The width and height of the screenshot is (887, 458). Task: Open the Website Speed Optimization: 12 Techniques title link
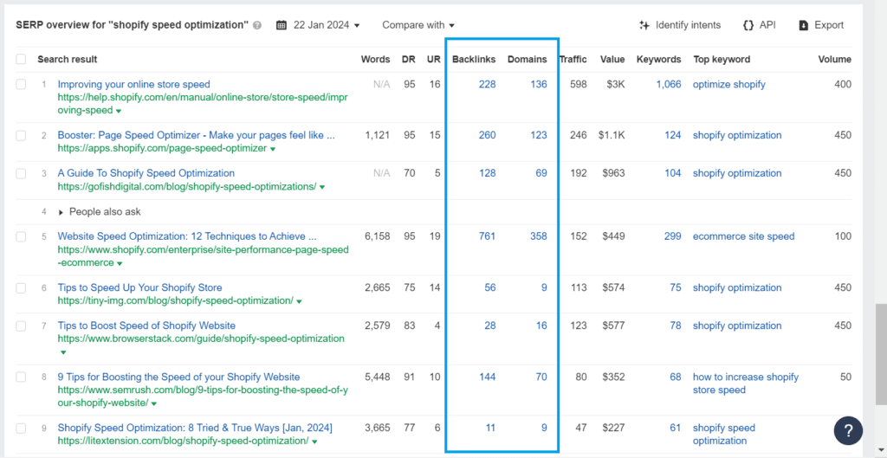(187, 236)
